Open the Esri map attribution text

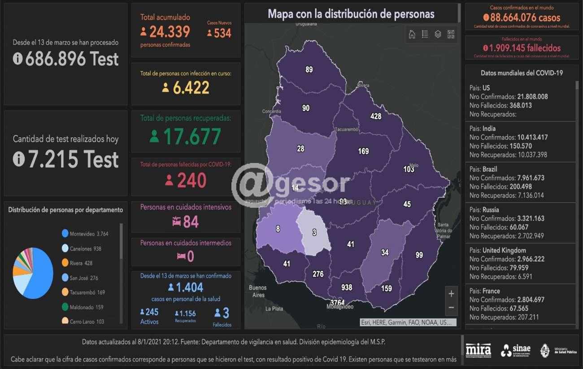408,322
